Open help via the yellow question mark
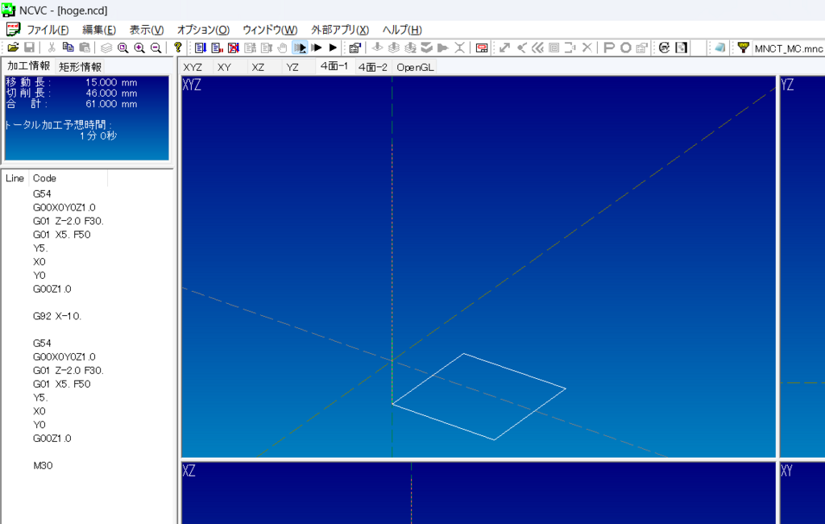The image size is (825, 524). pyautogui.click(x=178, y=48)
